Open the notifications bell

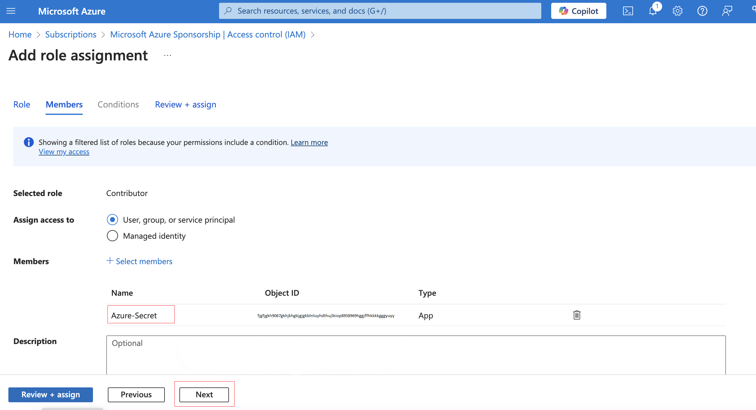click(x=653, y=11)
